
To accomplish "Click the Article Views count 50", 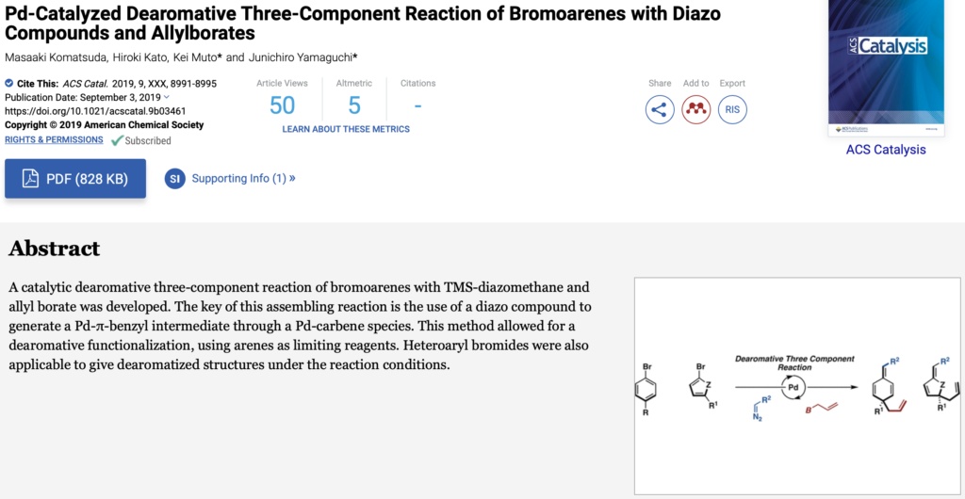I will click(282, 105).
